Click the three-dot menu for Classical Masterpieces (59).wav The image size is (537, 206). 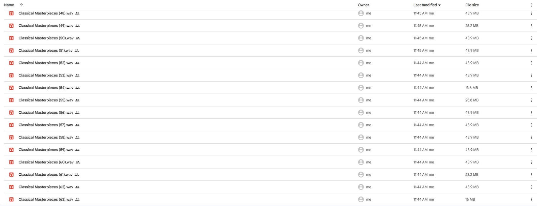pyautogui.click(x=531, y=150)
